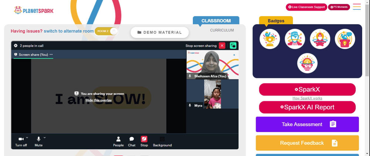Click Shehzeen Afza's microphone icon
The width and height of the screenshot is (370, 156).
(190, 76)
